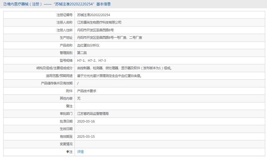This screenshot has width=267, height=158.
Task: Click the 生产地址 label
Action: 66,38
